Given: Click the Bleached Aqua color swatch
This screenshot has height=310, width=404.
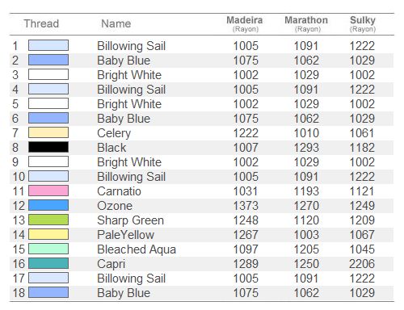Looking at the screenshot, I should [48, 249].
